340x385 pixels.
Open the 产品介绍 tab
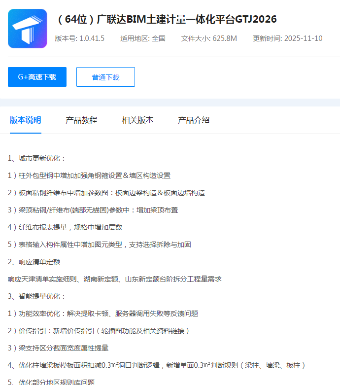click(x=194, y=120)
